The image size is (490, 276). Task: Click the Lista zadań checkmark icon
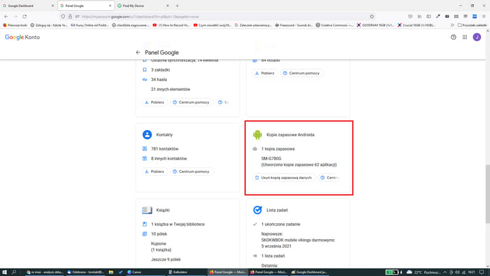[257, 210]
